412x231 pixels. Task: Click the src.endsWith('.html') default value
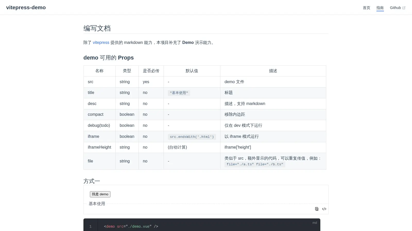(x=192, y=137)
